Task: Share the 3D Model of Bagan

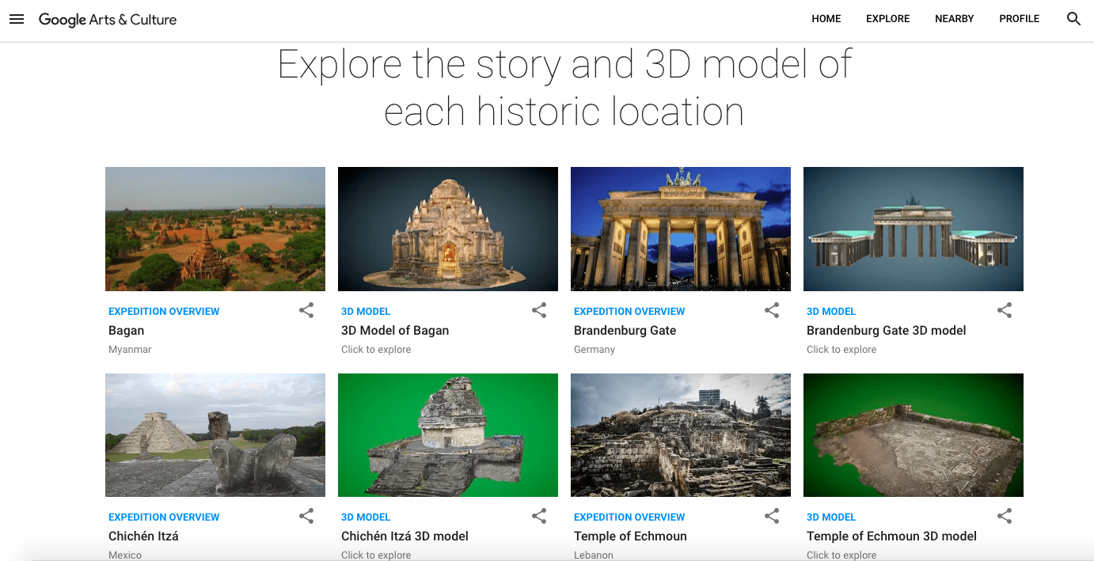Action: [x=539, y=311]
